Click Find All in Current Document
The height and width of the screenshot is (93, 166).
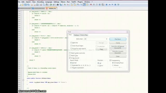coord(118,52)
